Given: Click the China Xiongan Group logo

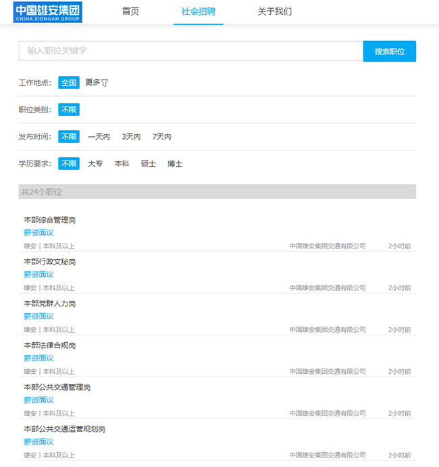Looking at the screenshot, I should [48, 12].
